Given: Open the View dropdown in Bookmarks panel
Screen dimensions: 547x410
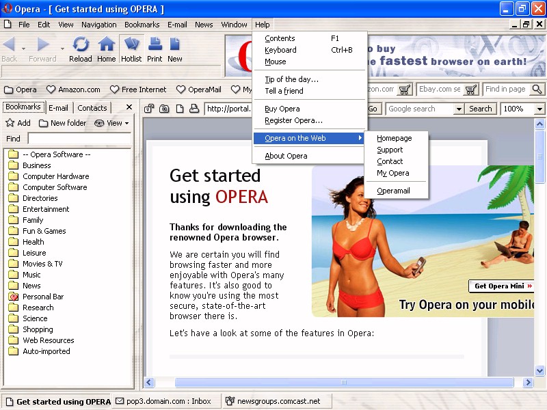Looking at the screenshot, I should 112,123.
